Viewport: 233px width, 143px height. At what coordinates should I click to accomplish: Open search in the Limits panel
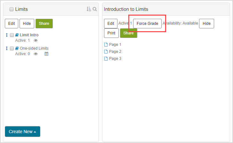[x=95, y=9]
